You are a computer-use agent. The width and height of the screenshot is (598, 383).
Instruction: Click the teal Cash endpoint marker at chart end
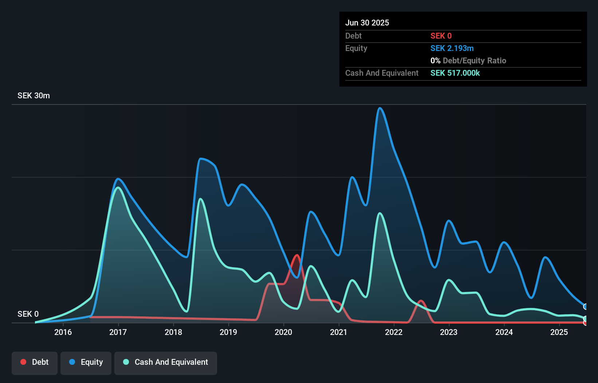[x=586, y=319]
